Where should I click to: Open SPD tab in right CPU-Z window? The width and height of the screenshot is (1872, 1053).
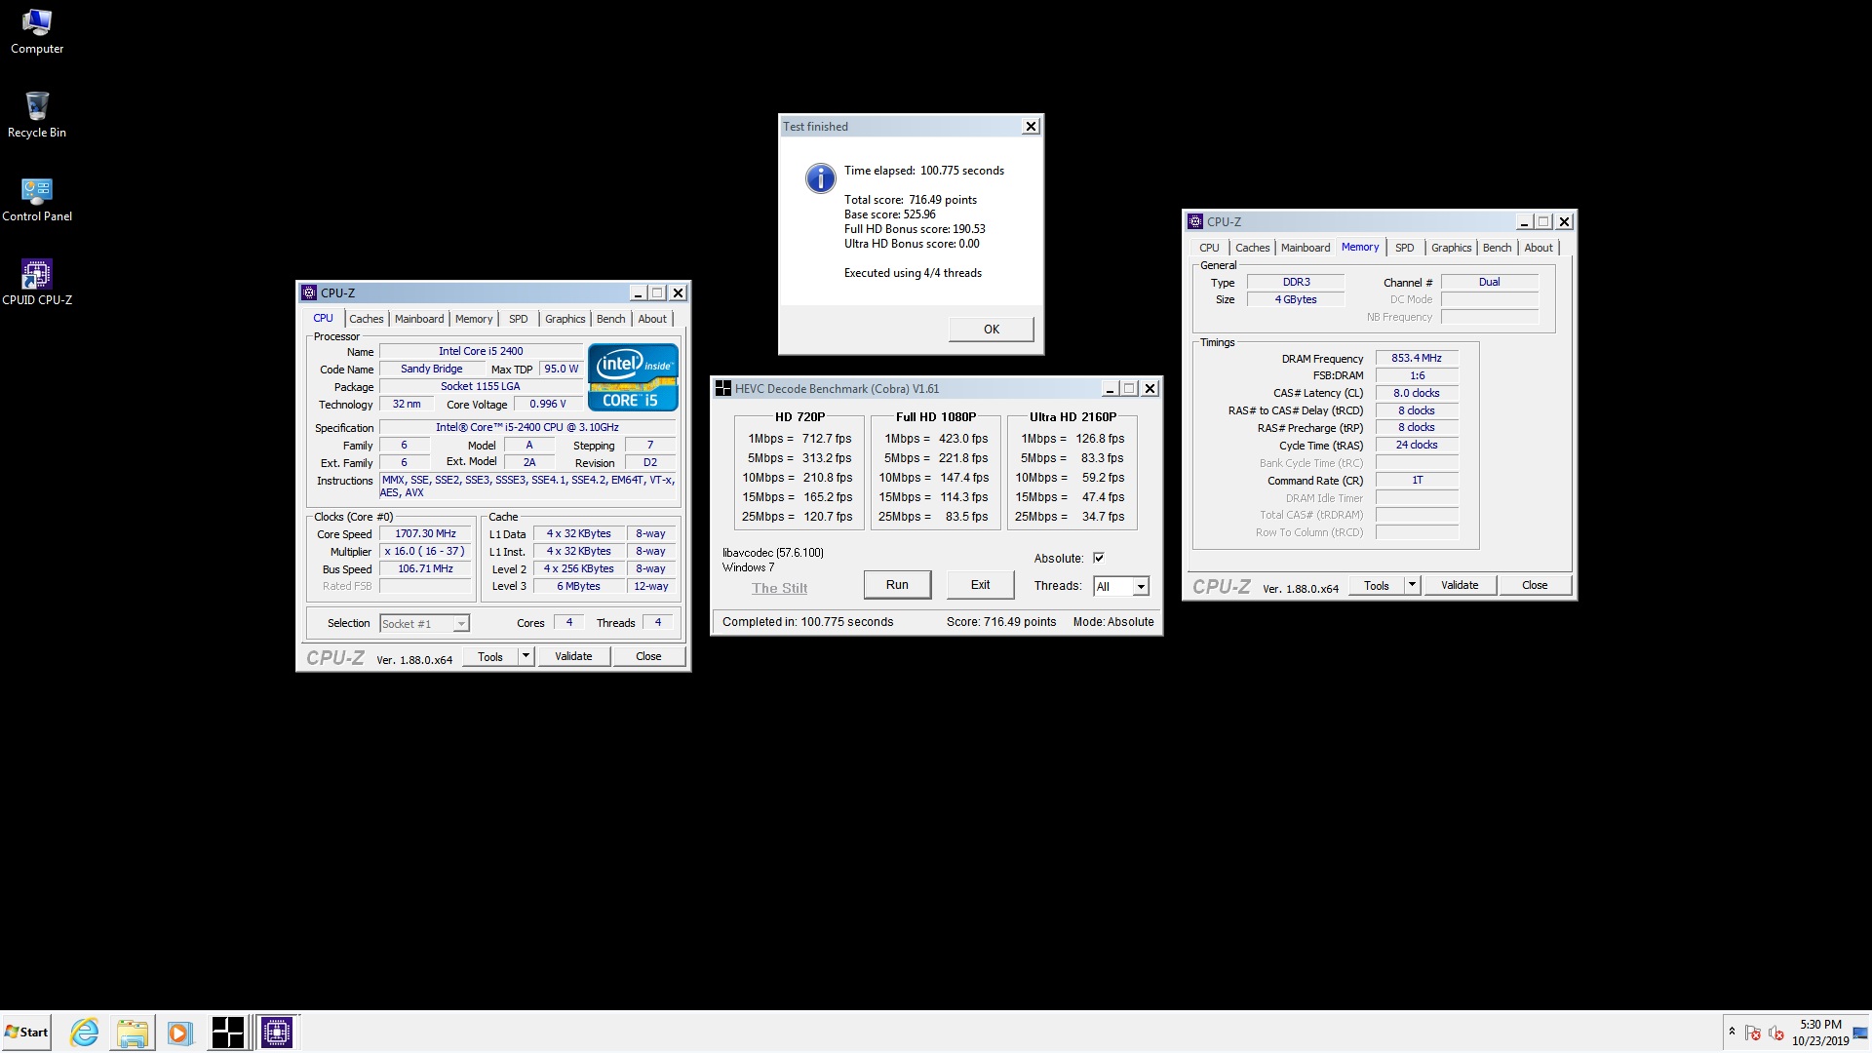1405,248
